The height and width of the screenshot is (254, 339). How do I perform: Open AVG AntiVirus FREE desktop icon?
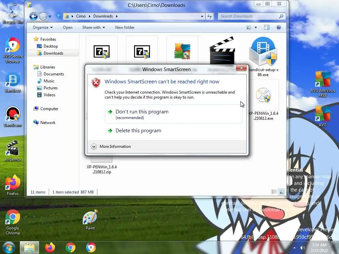[x=322, y=84]
